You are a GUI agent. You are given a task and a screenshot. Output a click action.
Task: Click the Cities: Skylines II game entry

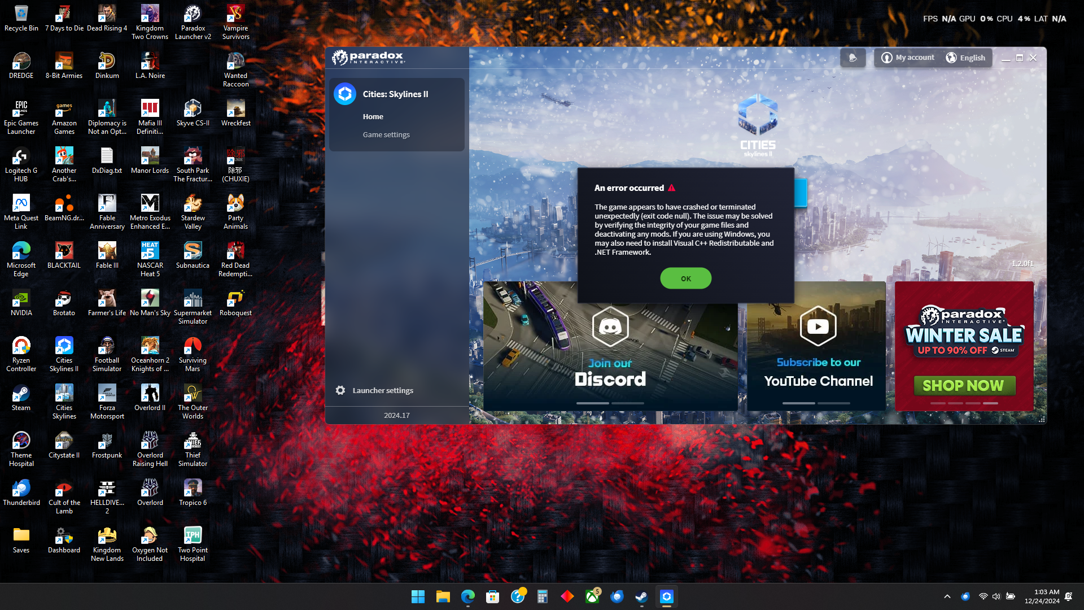click(396, 94)
